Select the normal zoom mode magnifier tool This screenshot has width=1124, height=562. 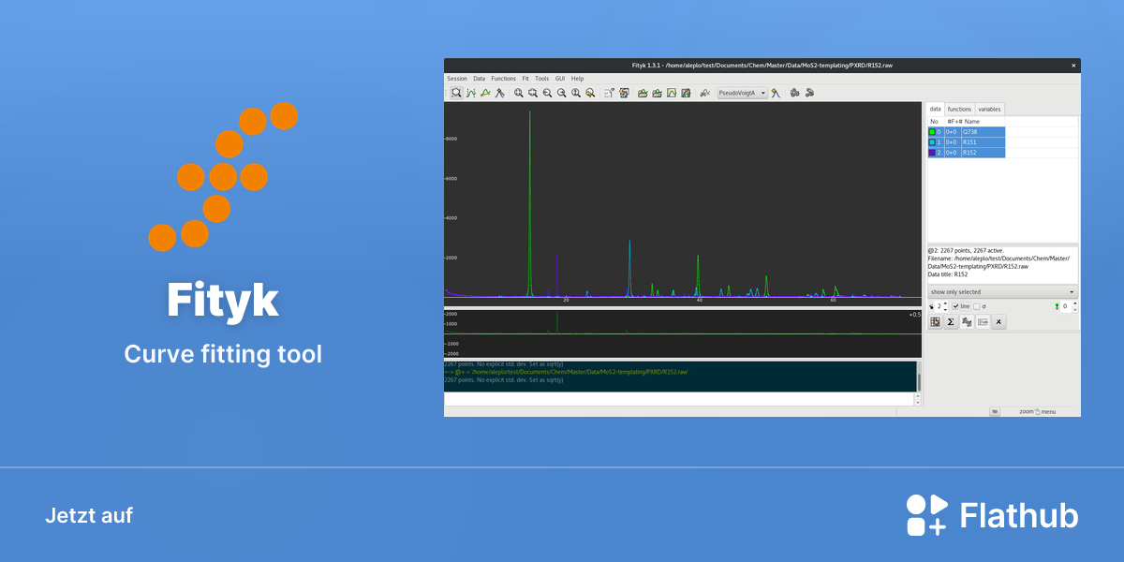pos(456,93)
